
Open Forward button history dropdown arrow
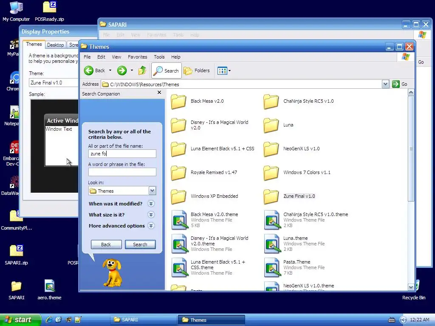132,70
